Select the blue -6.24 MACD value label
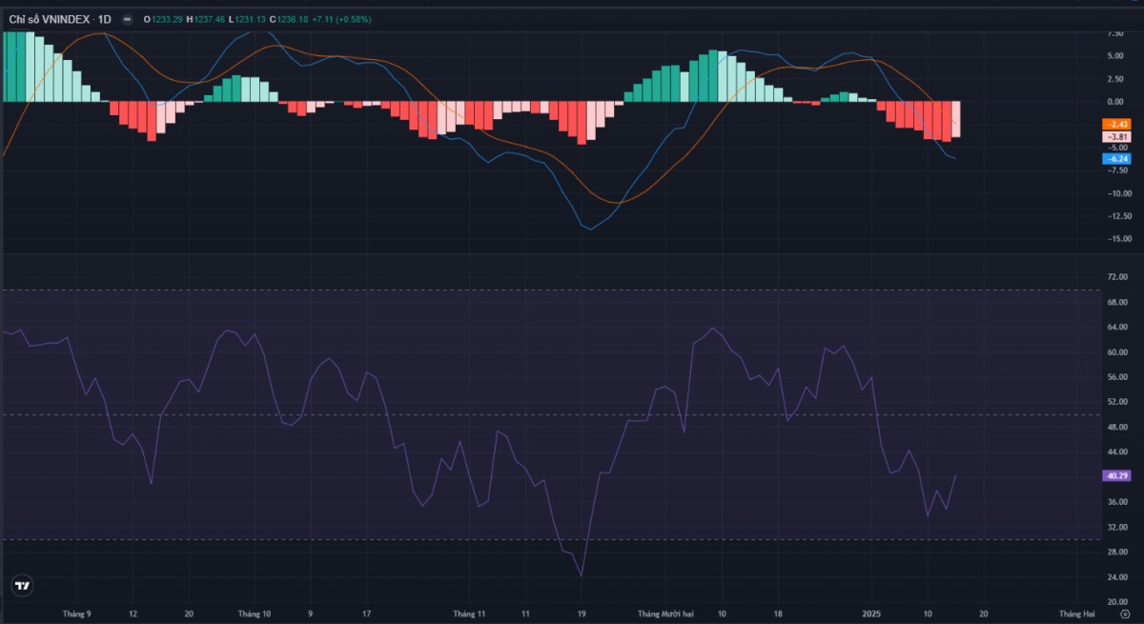The height and width of the screenshot is (624, 1144). 1116,159
